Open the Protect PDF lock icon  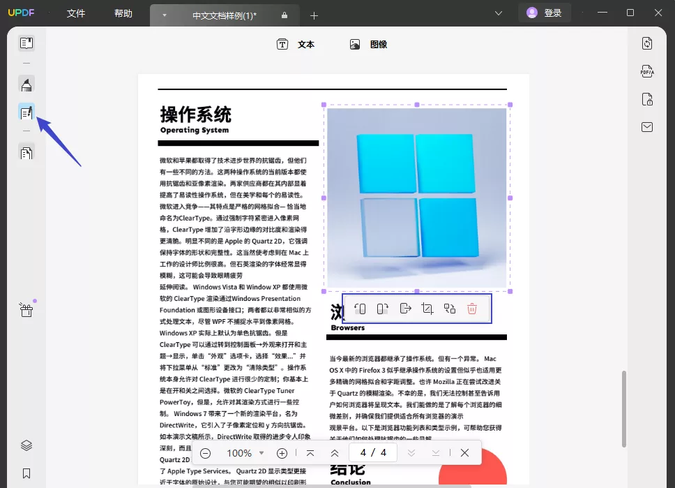pyautogui.click(x=647, y=99)
